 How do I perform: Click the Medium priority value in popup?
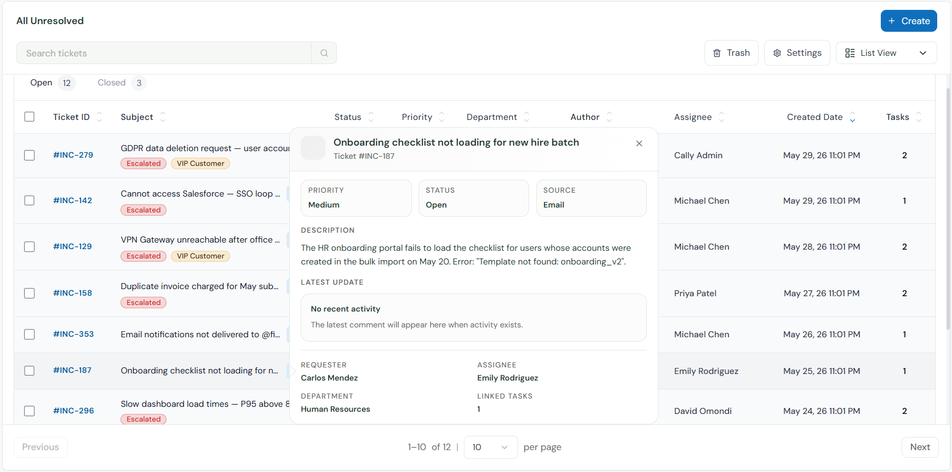pos(324,205)
